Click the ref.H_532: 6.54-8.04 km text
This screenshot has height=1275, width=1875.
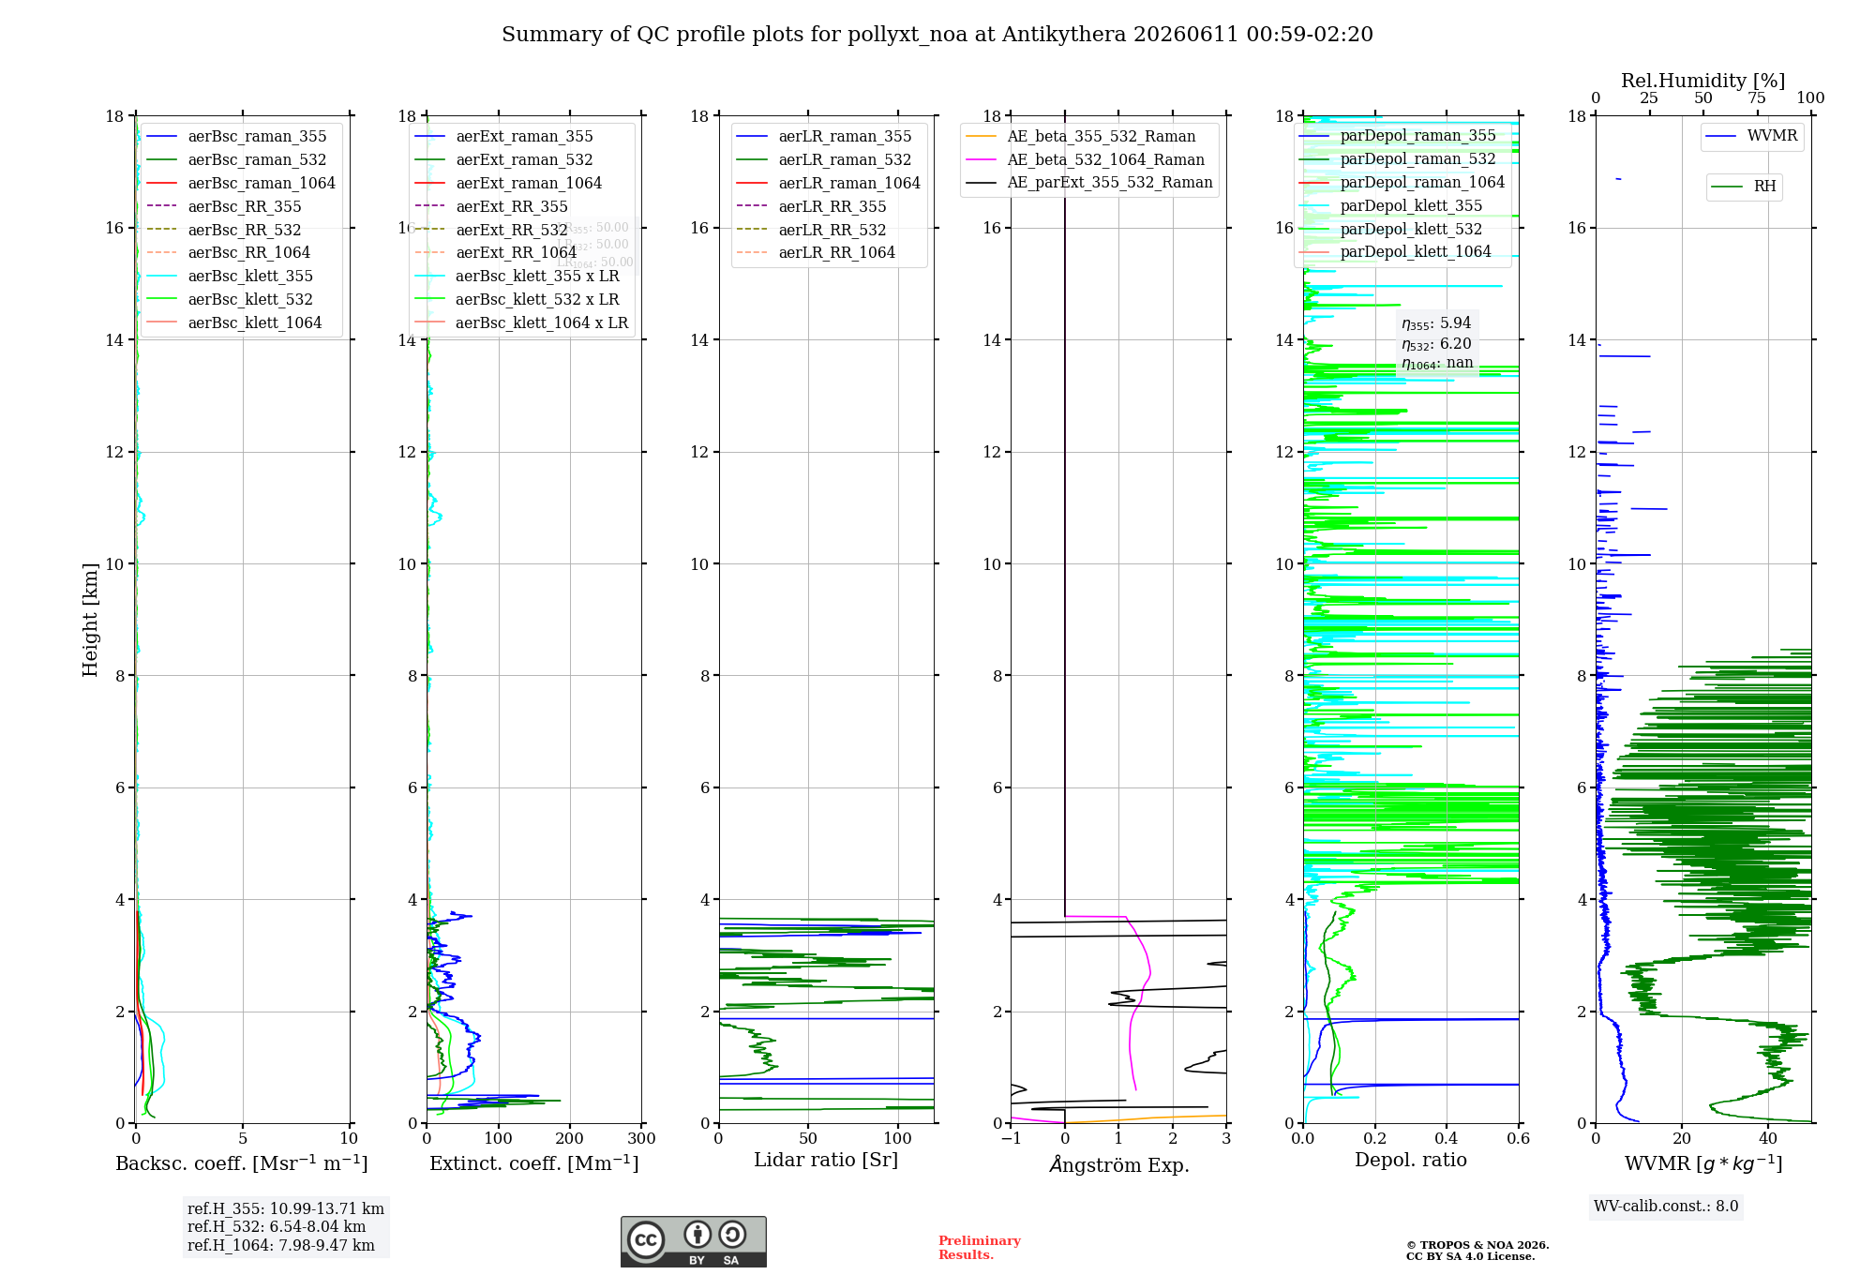277,1227
